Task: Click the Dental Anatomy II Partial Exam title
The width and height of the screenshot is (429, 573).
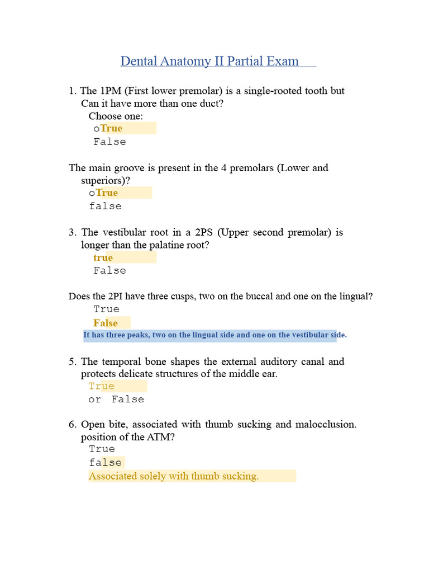Action: click(210, 61)
